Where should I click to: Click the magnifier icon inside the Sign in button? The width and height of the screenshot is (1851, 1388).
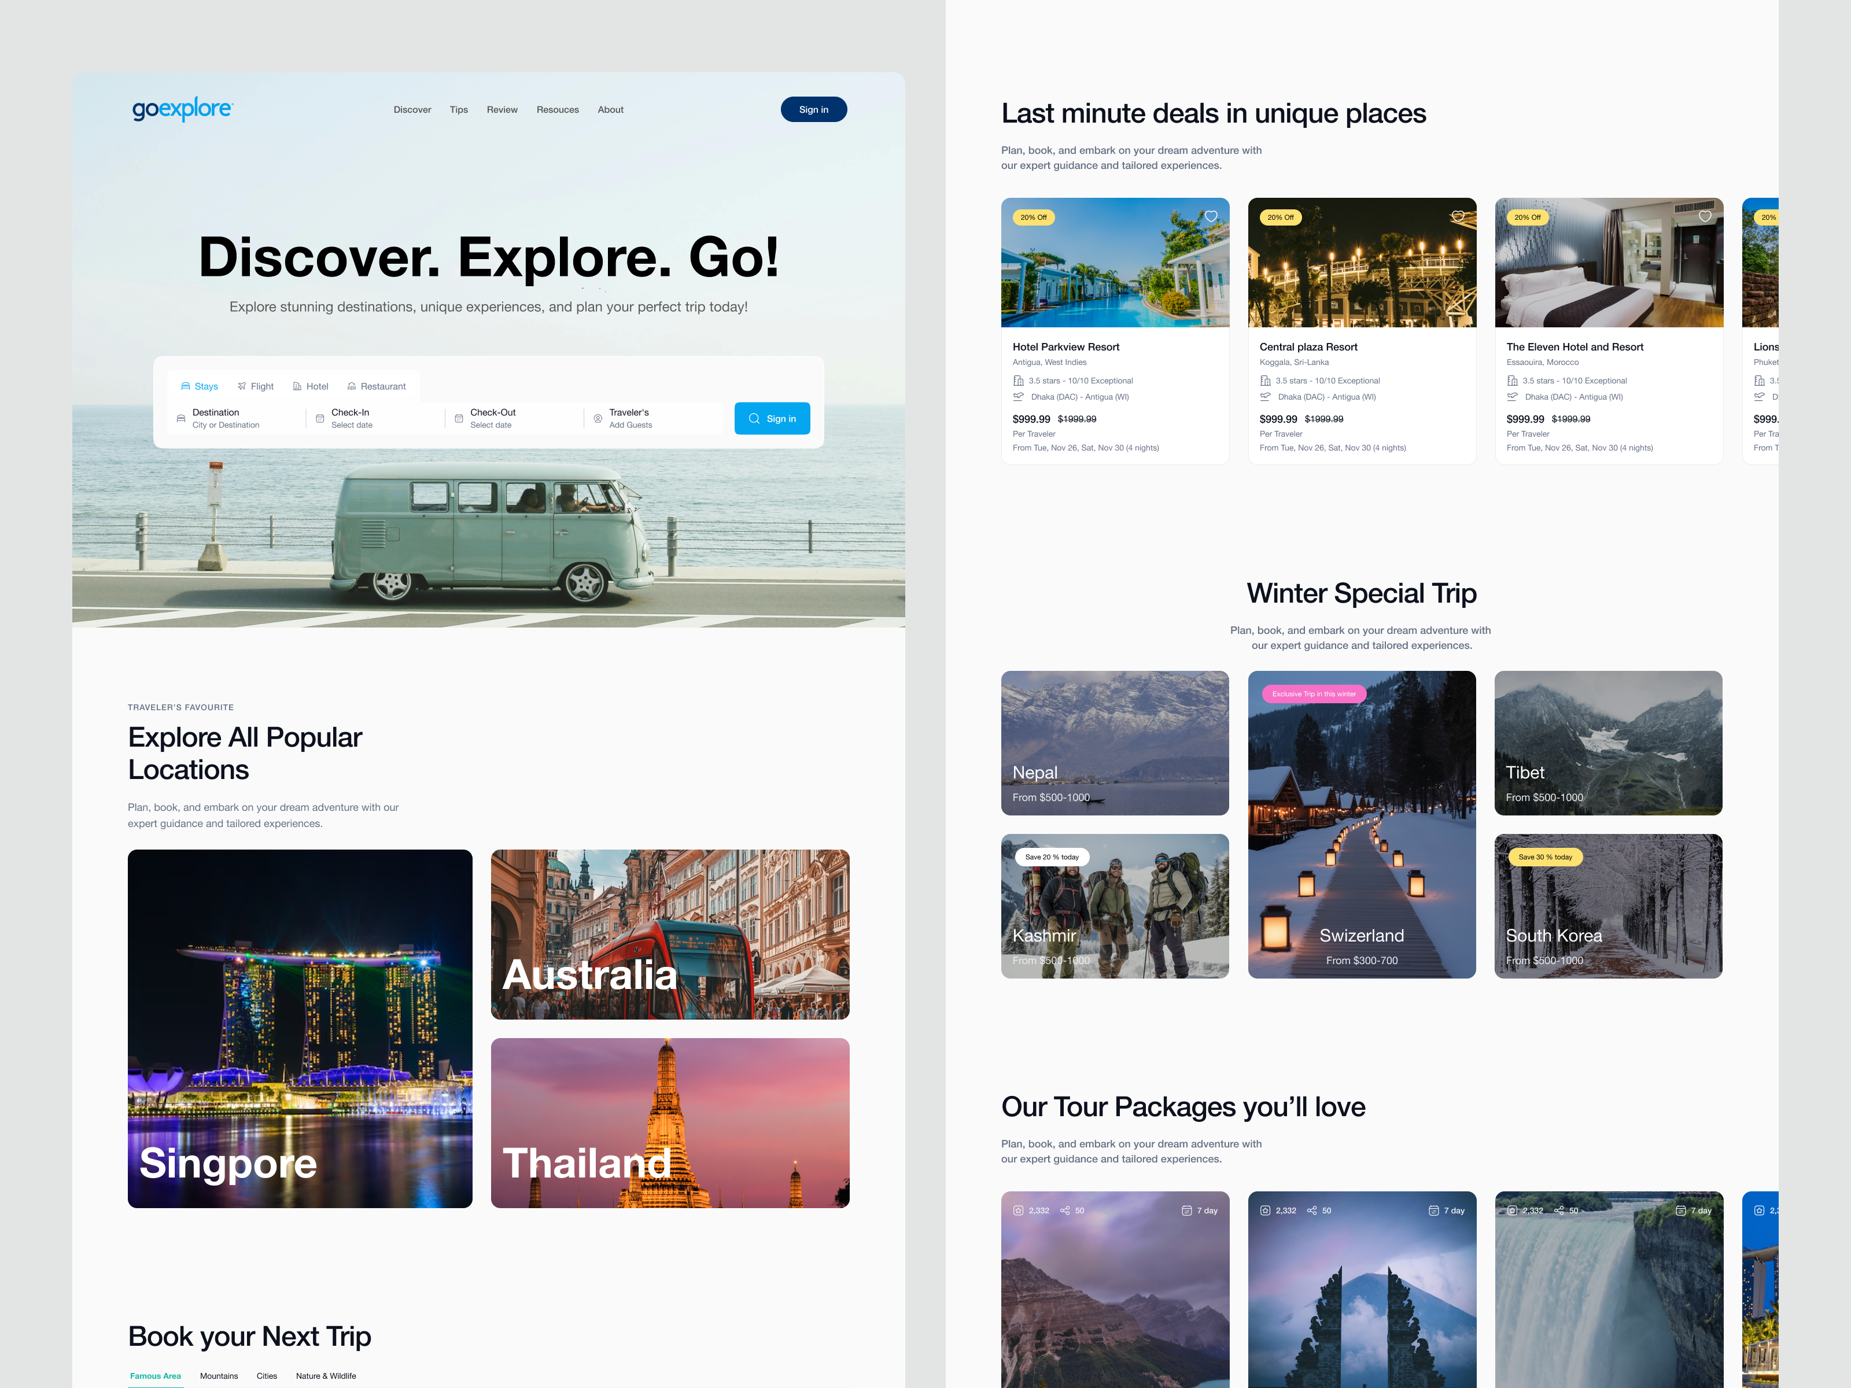[x=754, y=418]
